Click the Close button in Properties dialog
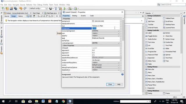Viewport: 186px width, 104px height. pyautogui.click(x=110, y=84)
